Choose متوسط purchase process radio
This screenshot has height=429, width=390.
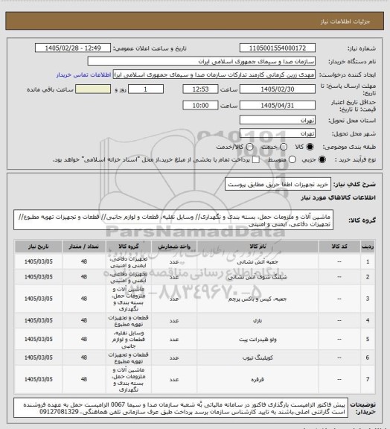pyautogui.click(x=292, y=159)
